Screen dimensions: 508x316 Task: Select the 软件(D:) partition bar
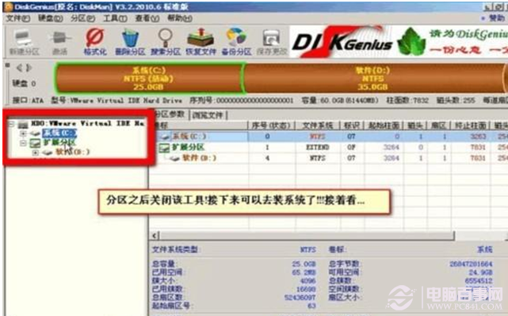(x=373, y=78)
